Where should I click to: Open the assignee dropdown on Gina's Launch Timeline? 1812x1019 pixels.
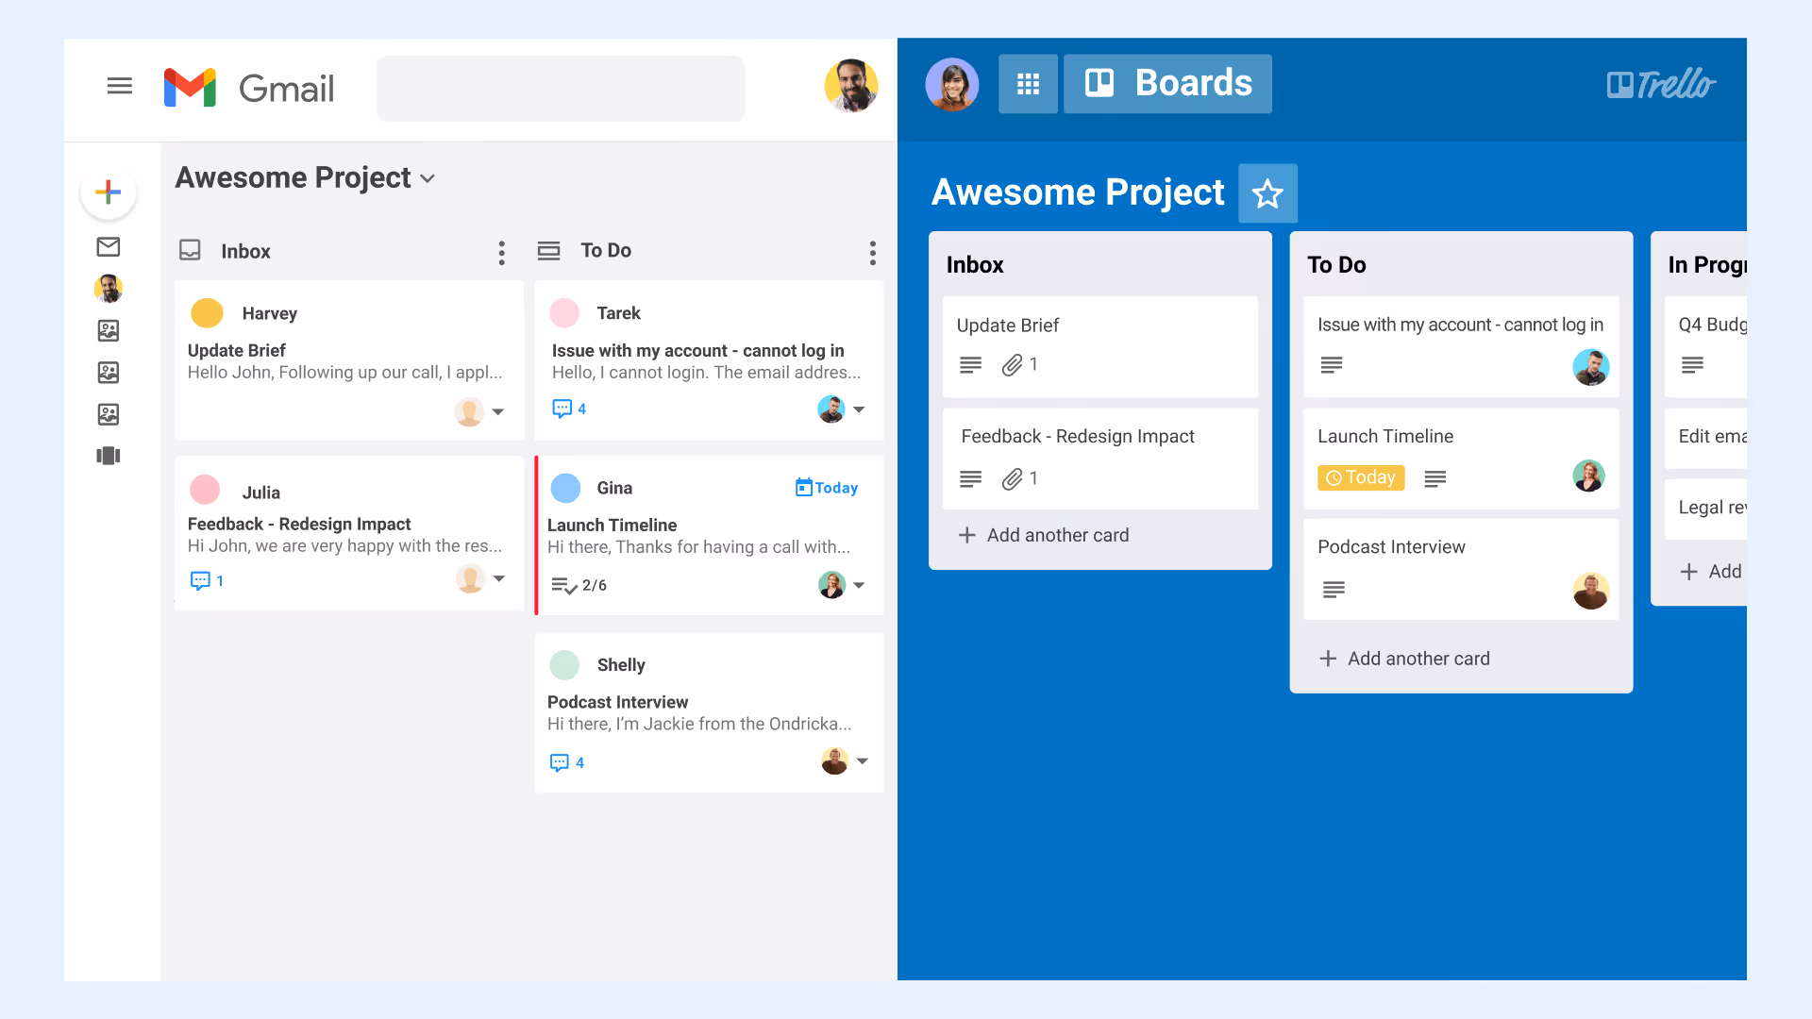coord(860,585)
